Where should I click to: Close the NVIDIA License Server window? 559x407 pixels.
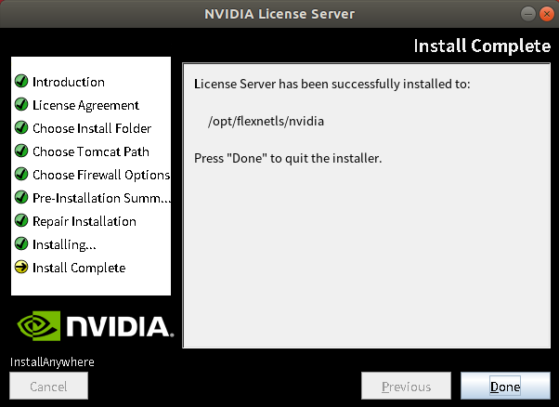(546, 14)
